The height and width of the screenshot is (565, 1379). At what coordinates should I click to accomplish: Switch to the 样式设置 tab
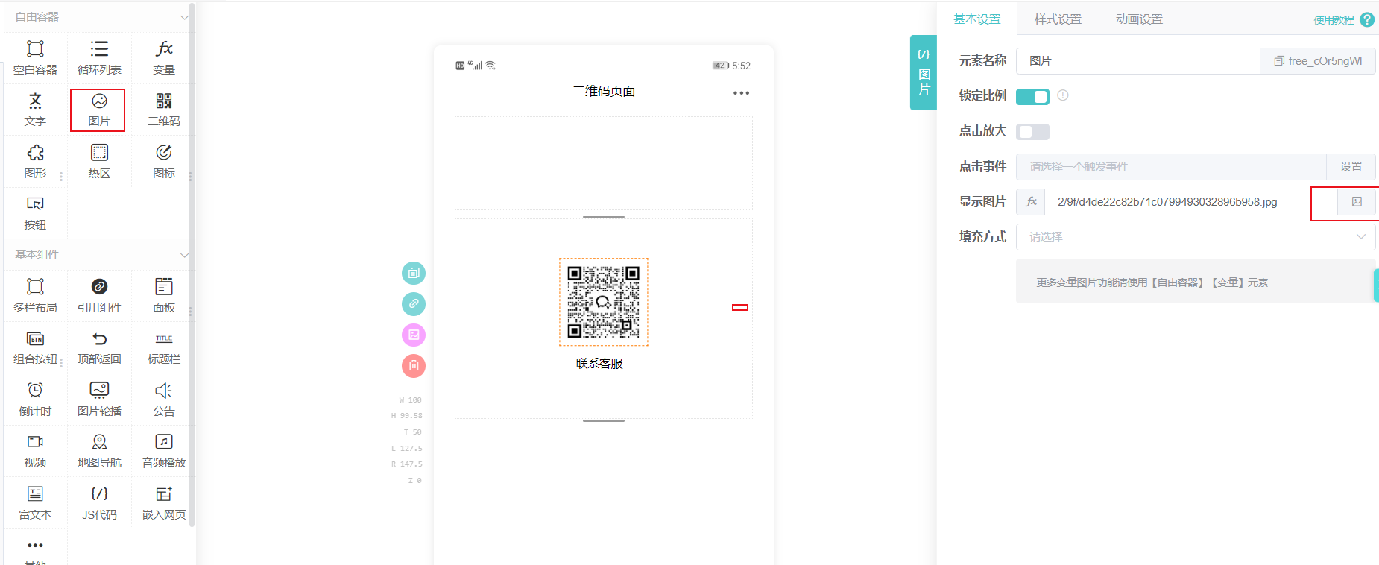[x=1058, y=19]
